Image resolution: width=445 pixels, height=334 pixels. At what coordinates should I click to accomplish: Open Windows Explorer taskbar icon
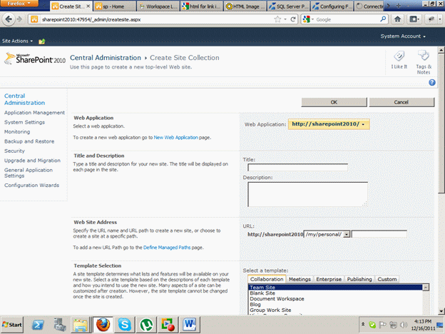(x=81, y=325)
